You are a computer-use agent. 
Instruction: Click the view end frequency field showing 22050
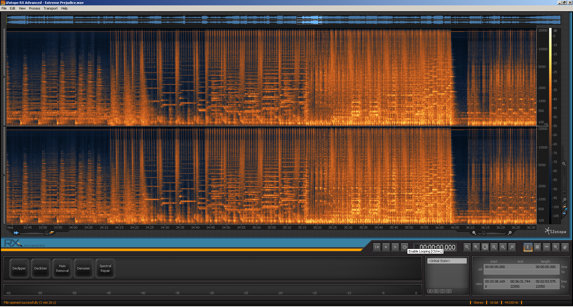[521, 286]
